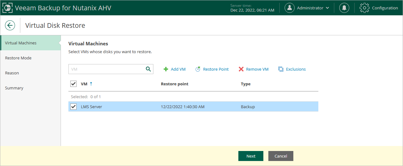Go back using the arrow icon
The image size is (403, 166).
pyautogui.click(x=10, y=25)
